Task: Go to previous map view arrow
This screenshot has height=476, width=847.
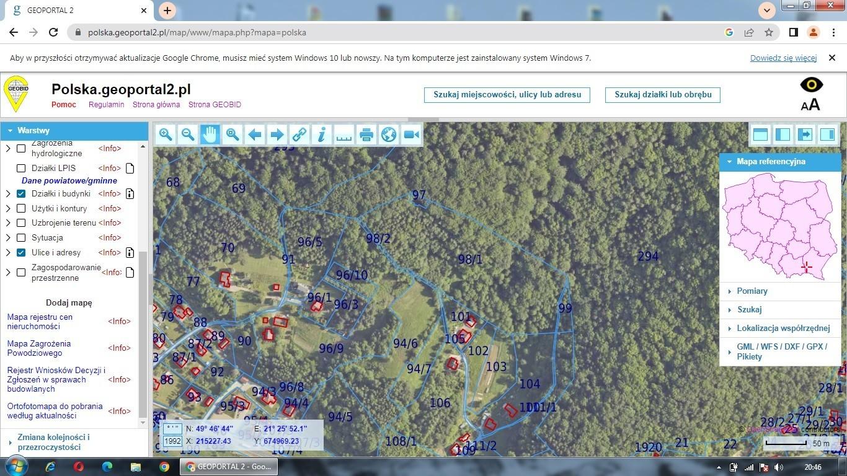Action: coord(255,134)
